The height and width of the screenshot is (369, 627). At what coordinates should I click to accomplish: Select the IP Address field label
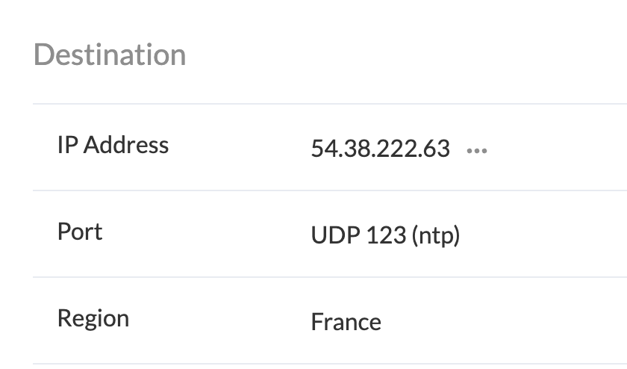tap(113, 145)
